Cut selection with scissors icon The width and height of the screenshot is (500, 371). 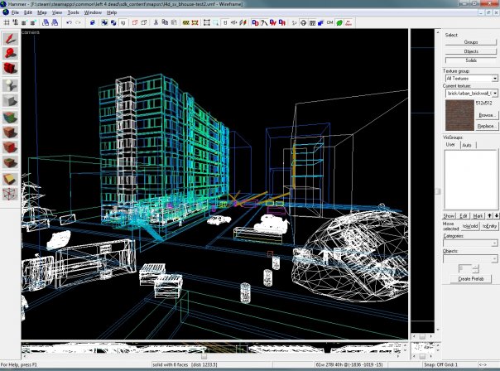[x=156, y=22]
